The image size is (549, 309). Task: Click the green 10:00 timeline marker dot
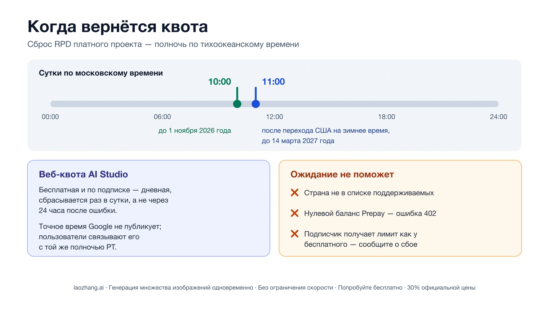pyautogui.click(x=237, y=104)
